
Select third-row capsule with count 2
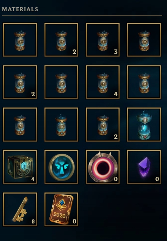(x=103, y=124)
